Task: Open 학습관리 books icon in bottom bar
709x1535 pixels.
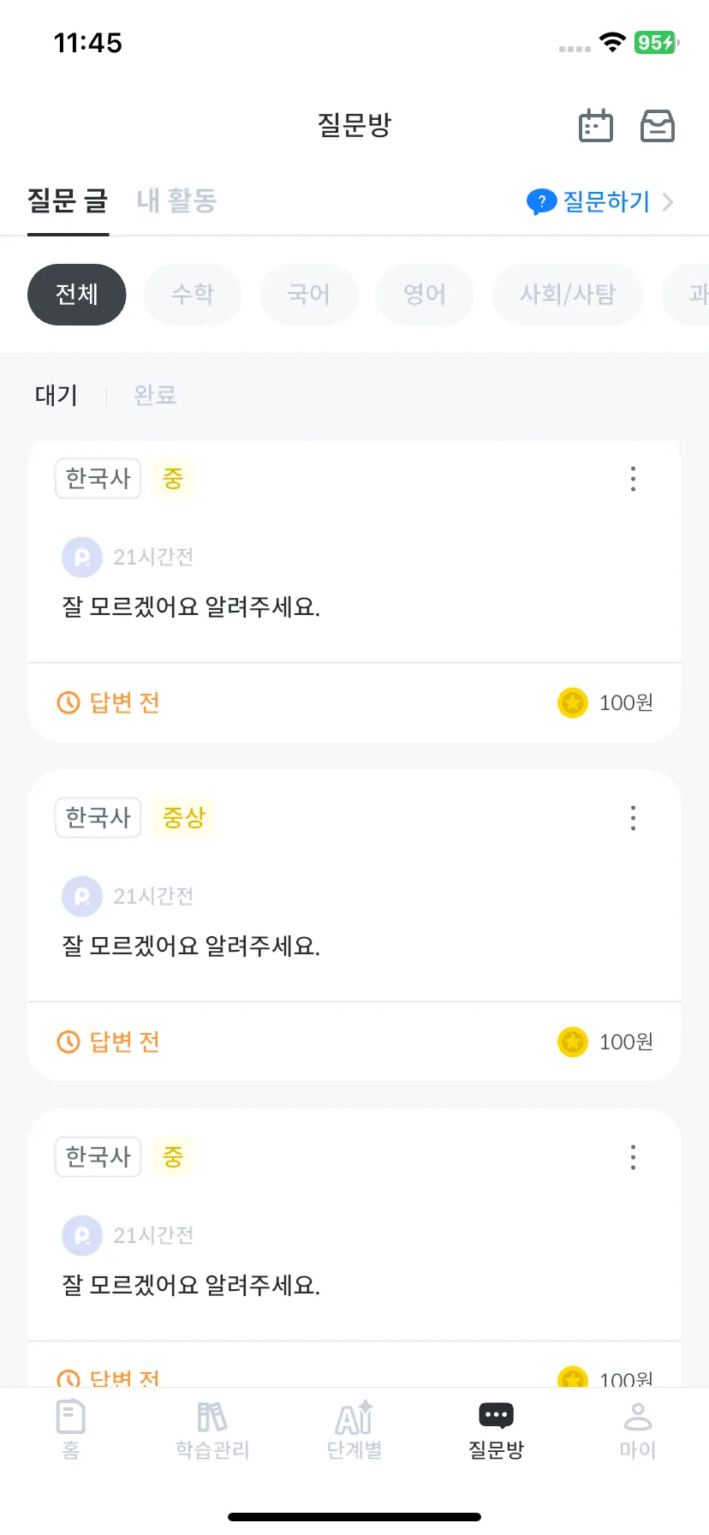Action: [x=212, y=1417]
